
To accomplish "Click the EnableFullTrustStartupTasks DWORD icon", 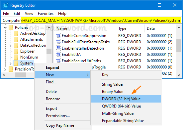I will pos(58,42).
